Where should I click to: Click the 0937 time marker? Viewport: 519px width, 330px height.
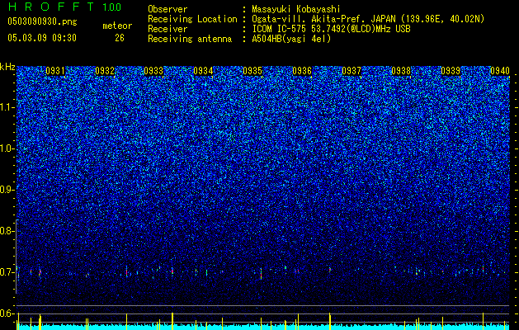coord(352,70)
